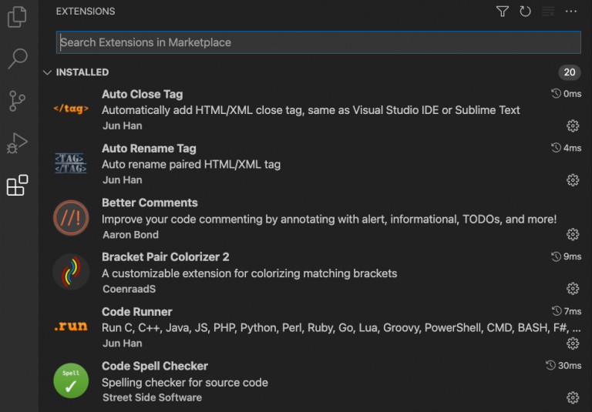The image size is (592, 412).
Task: Open the Views and More Actions menu
Action: [x=571, y=12]
